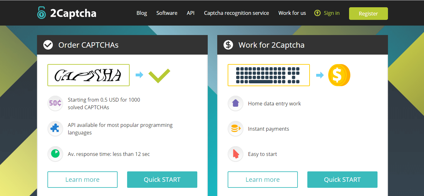Click the Sign in link
Screen dimensions: 424x196
tap(332, 13)
